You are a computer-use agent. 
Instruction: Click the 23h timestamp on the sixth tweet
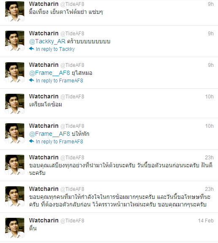click(209, 158)
